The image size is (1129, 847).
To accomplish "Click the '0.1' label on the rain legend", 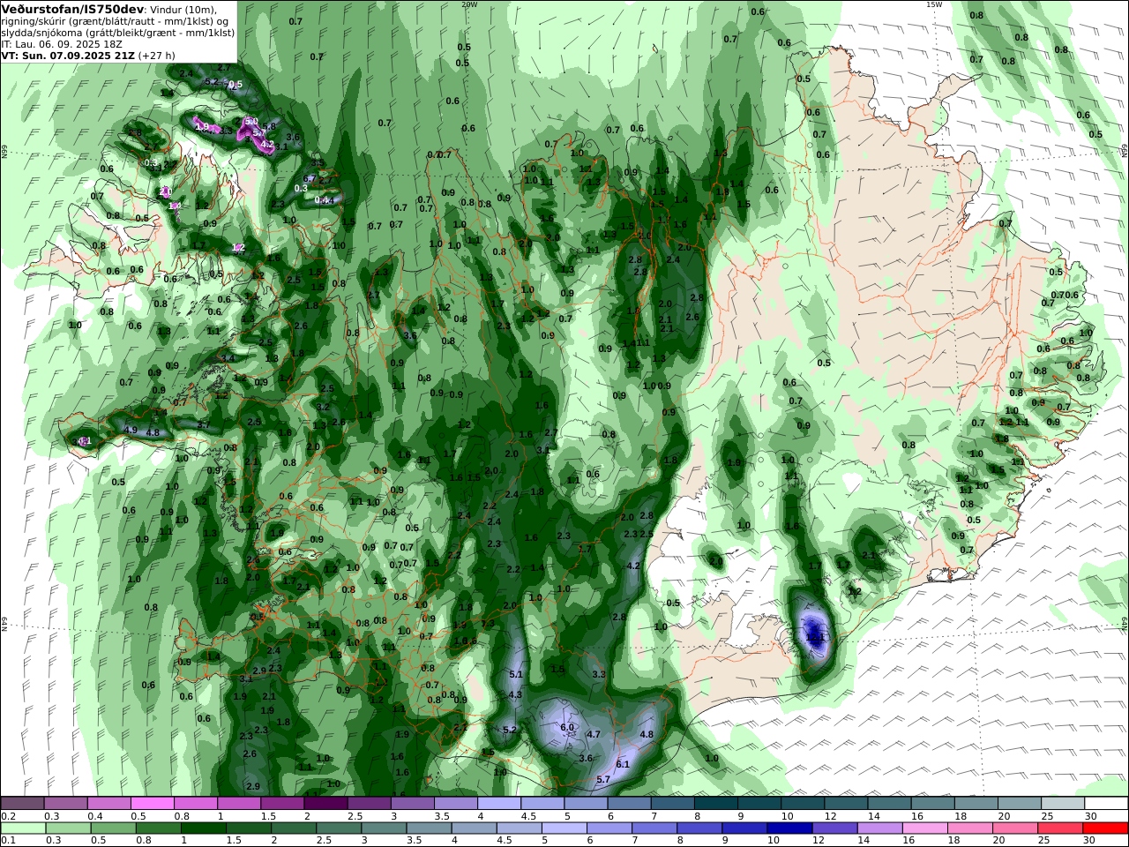I will pyautogui.click(x=8, y=841).
